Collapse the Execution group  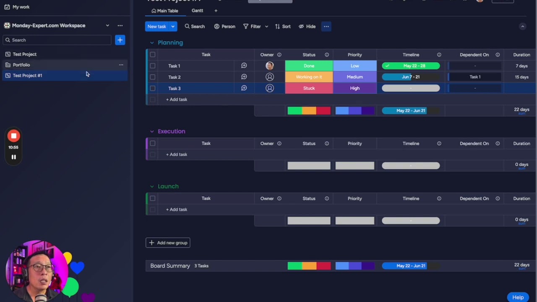tap(152, 131)
